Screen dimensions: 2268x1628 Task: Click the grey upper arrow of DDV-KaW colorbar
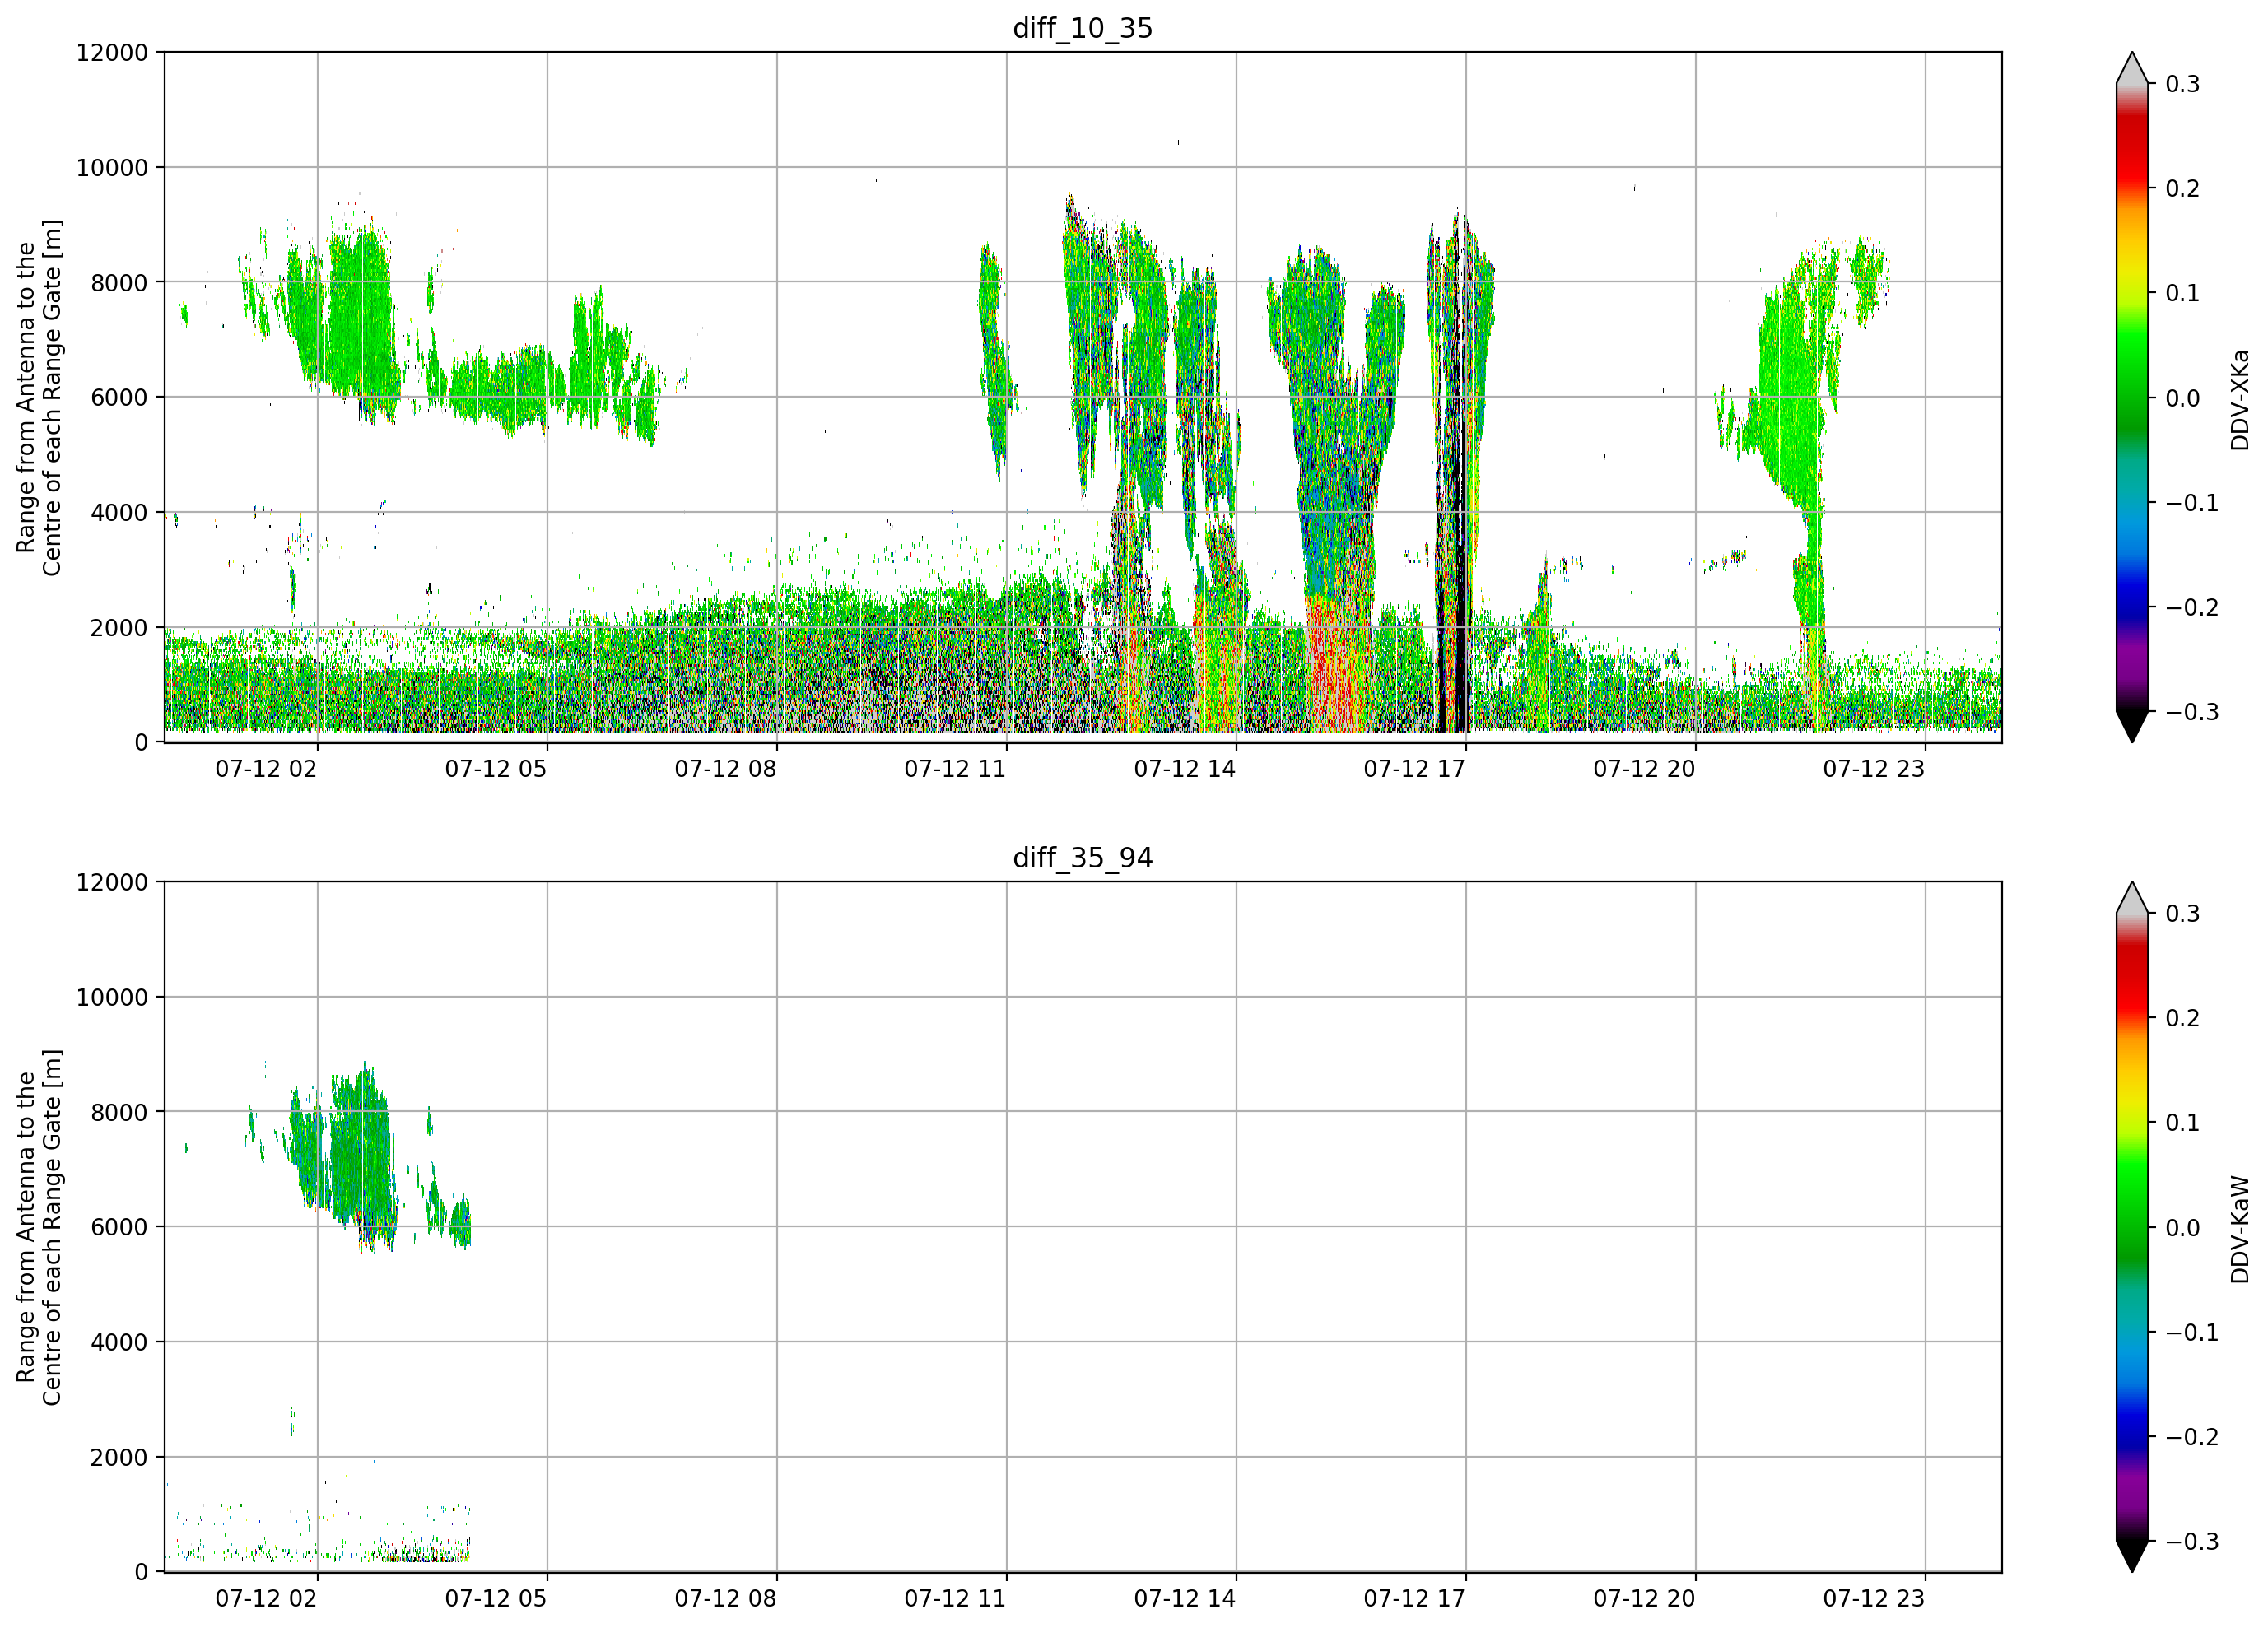[x=2132, y=899]
